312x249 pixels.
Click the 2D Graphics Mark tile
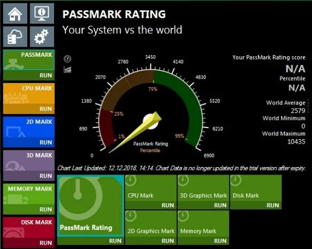pyautogui.click(x=151, y=224)
